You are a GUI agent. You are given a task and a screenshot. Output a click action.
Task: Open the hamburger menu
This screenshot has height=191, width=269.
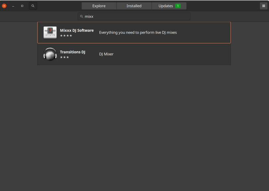click(264, 6)
